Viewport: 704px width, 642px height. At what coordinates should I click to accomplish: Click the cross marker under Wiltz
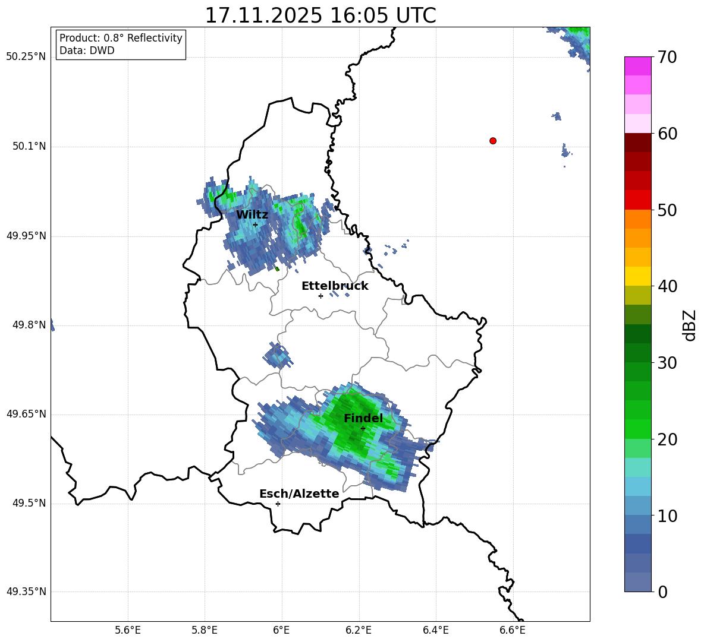click(255, 224)
